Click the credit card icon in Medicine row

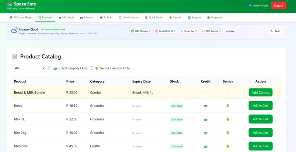click(x=206, y=147)
